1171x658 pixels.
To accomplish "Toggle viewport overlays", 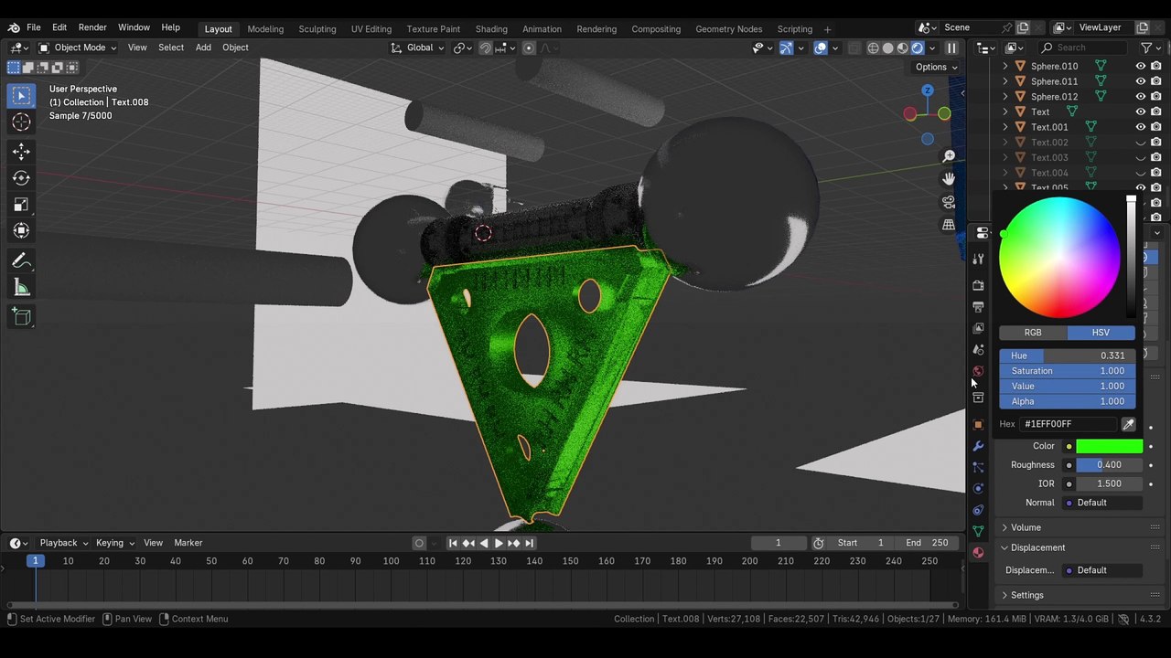I will tap(821, 48).
